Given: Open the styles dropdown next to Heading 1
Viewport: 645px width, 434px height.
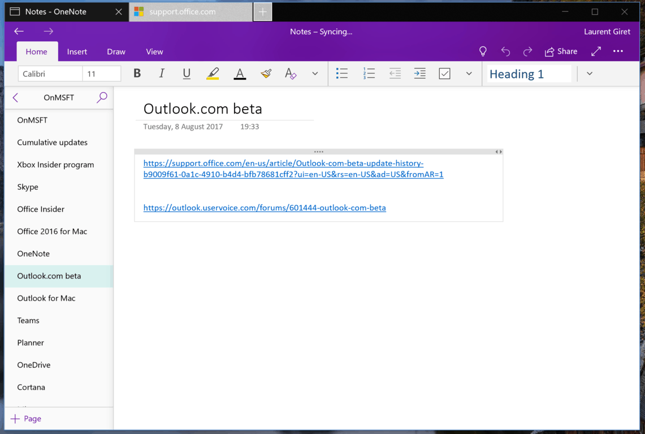Looking at the screenshot, I should (590, 73).
